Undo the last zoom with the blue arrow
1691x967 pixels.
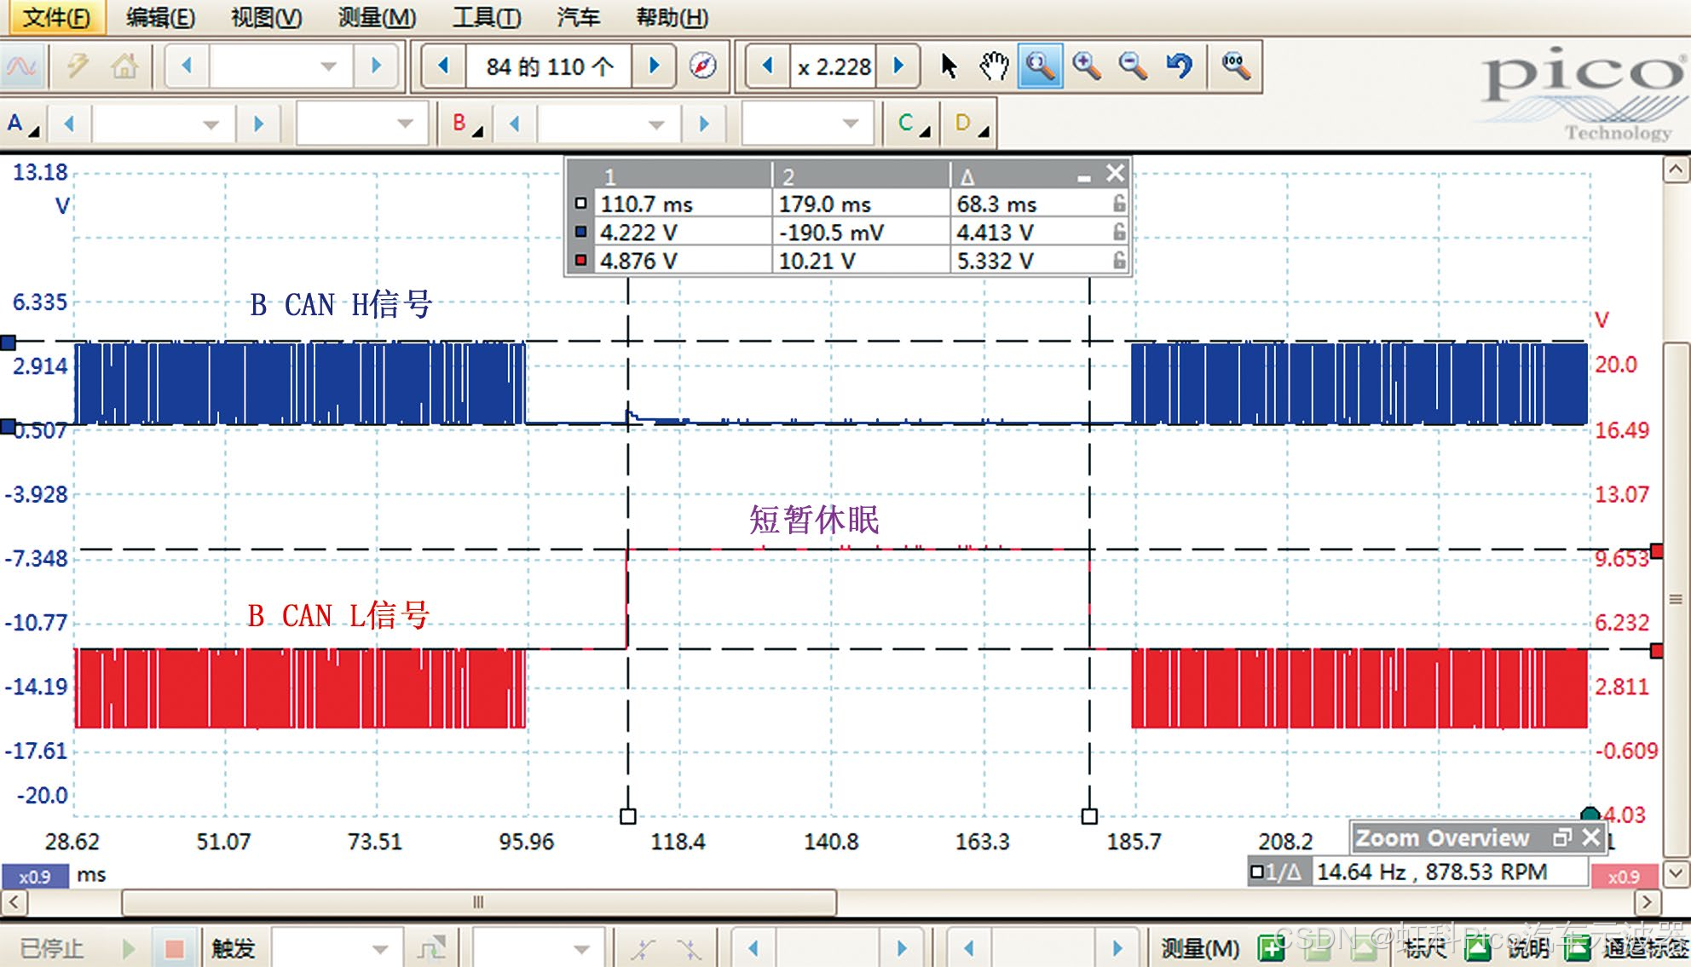coord(1180,66)
